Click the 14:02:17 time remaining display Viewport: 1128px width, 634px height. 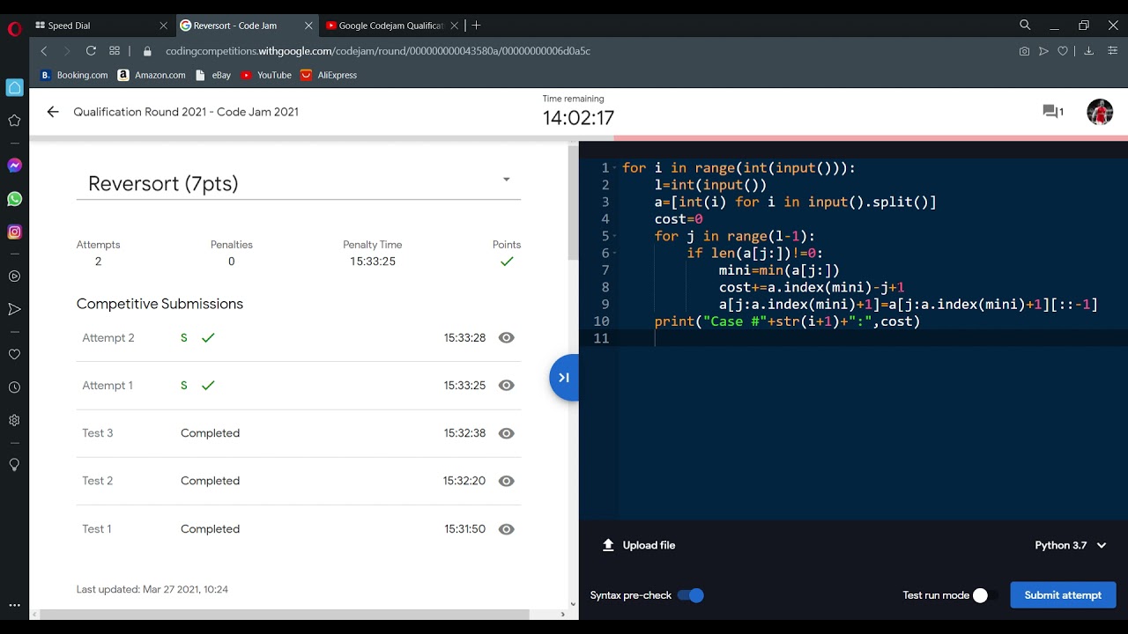pos(578,118)
